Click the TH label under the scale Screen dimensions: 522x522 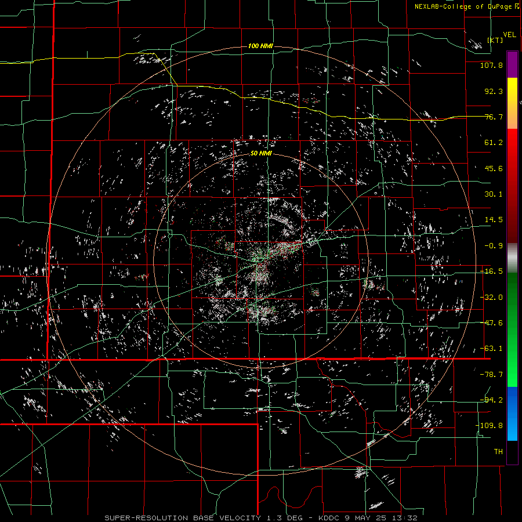[498, 452]
